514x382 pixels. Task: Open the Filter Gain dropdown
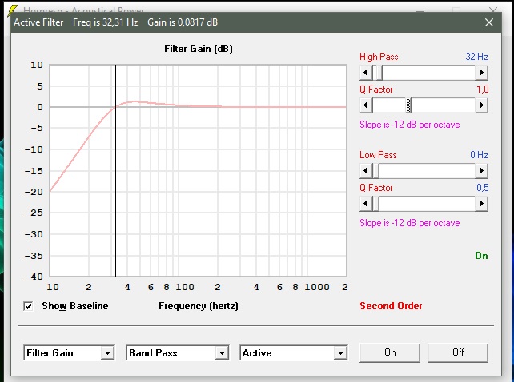107,353
